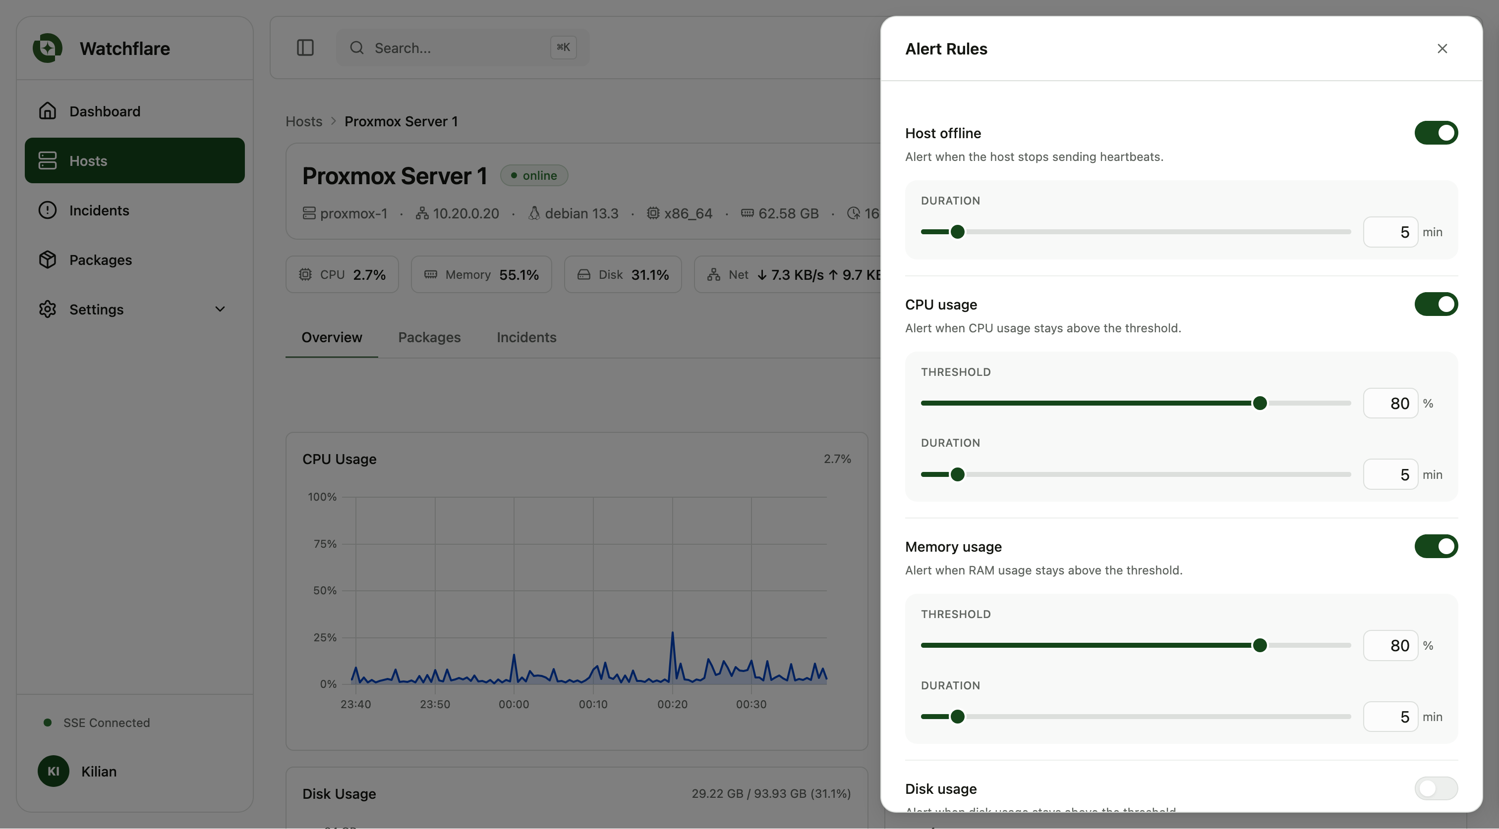Open the Dashboard page
Image resolution: width=1499 pixels, height=829 pixels.
tap(134, 111)
